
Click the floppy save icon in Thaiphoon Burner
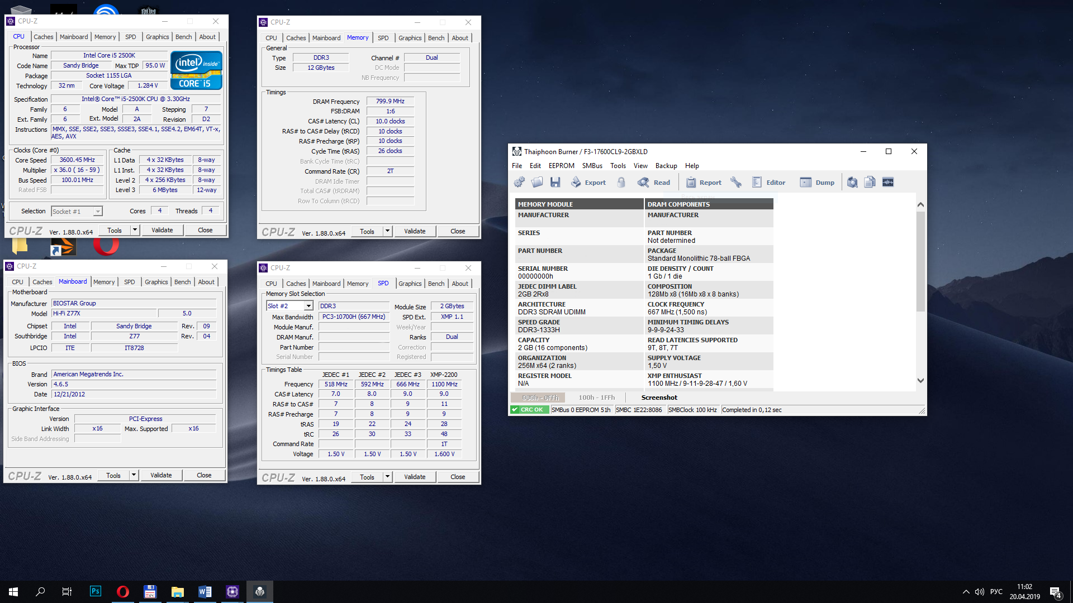click(x=555, y=182)
